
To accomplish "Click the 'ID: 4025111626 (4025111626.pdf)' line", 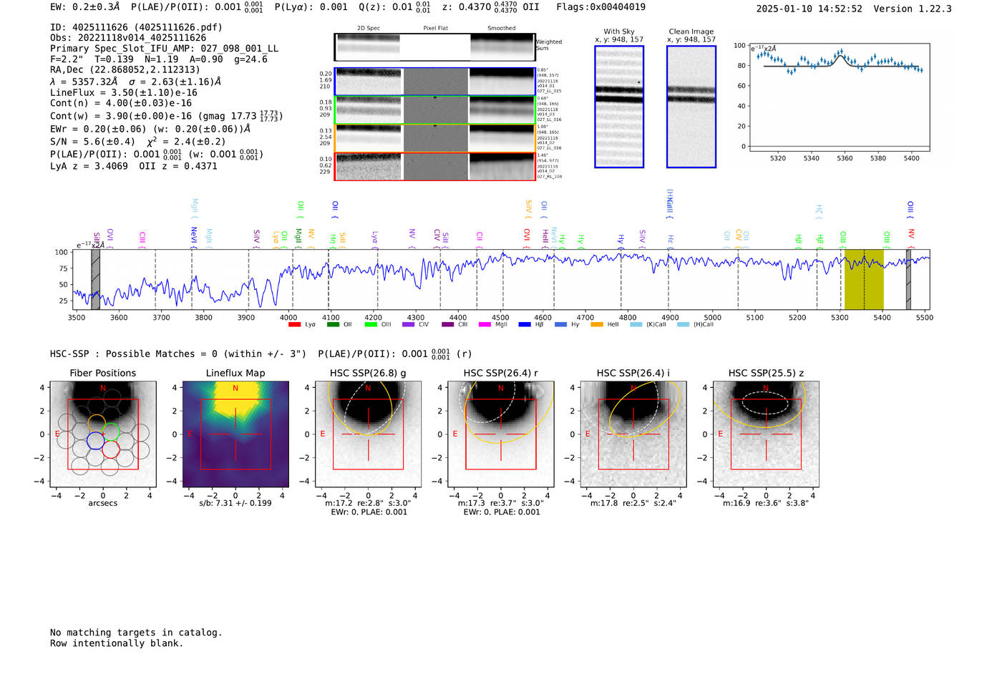I will pyautogui.click(x=136, y=27).
